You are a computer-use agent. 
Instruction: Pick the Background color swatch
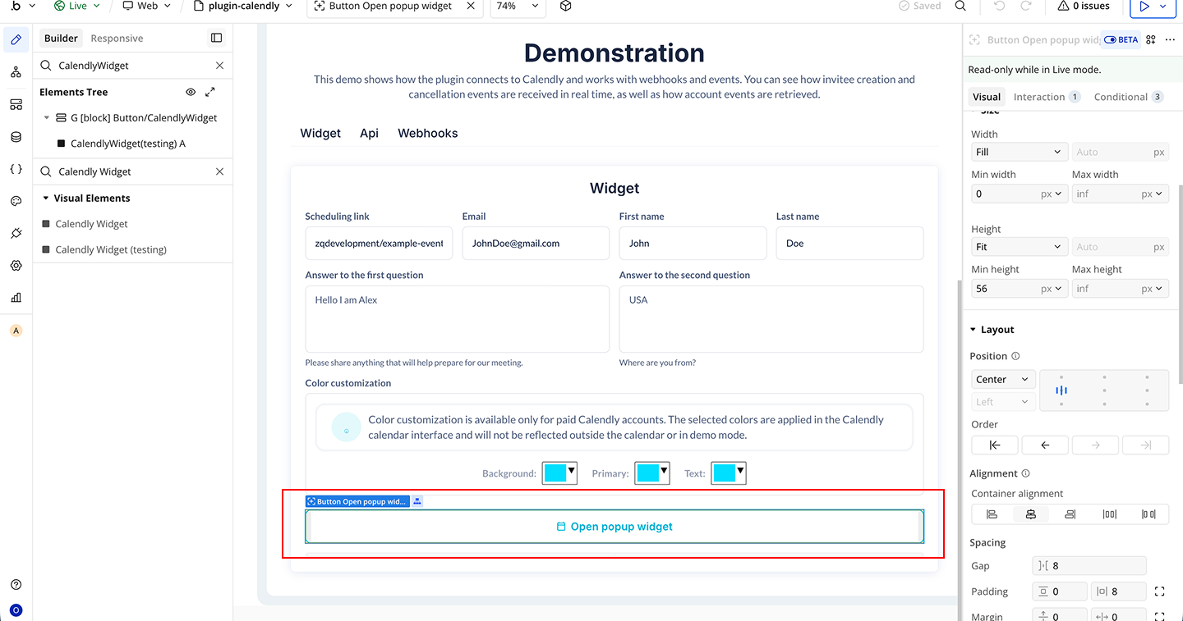click(559, 473)
